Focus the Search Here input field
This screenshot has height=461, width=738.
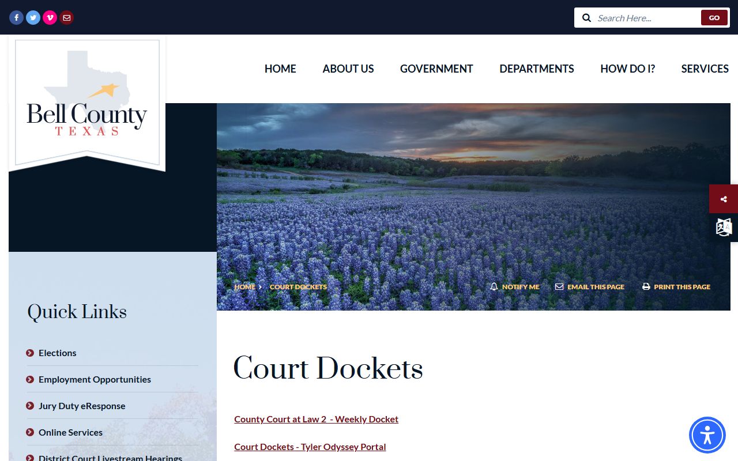pyautogui.click(x=647, y=18)
